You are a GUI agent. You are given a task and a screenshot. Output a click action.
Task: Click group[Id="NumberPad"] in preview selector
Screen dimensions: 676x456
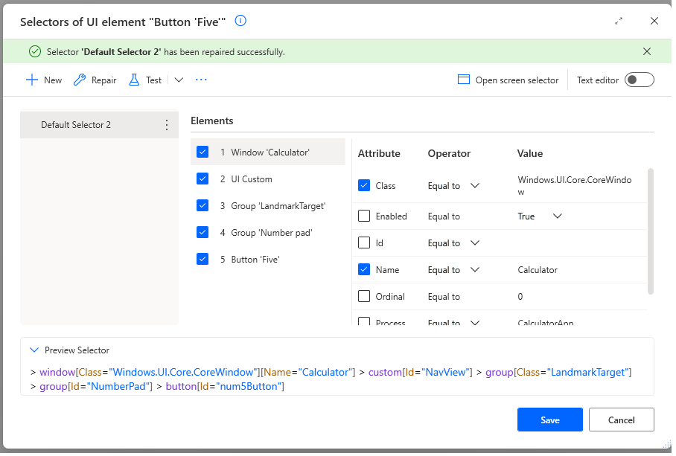point(96,386)
